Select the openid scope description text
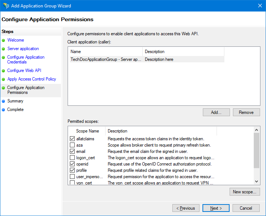This screenshot has width=266, height=216. coord(160,164)
